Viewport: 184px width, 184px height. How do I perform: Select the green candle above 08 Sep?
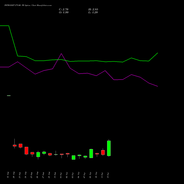pos(91,153)
